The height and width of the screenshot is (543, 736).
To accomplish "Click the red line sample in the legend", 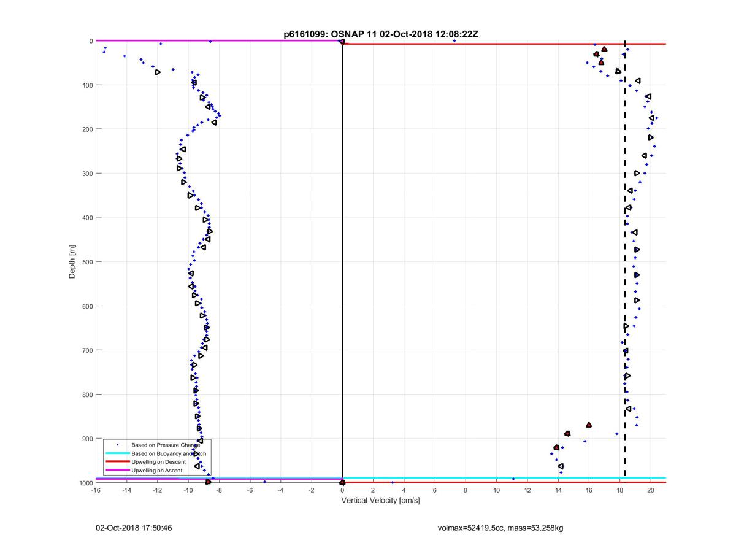I will point(117,461).
